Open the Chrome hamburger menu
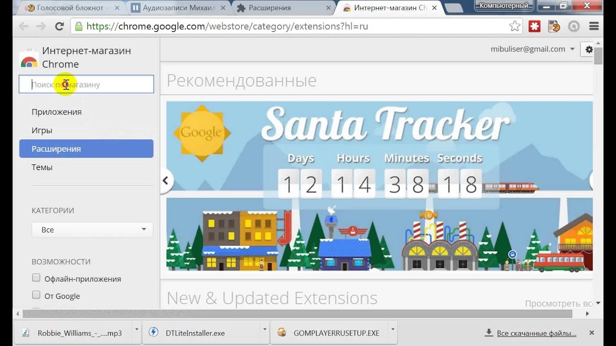 click(594, 26)
